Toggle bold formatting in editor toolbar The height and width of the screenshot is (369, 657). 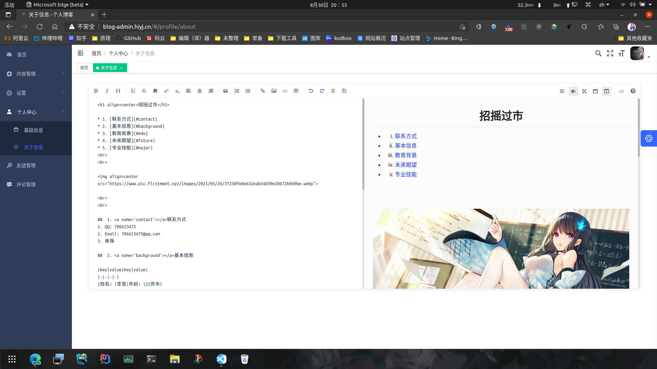[96, 91]
